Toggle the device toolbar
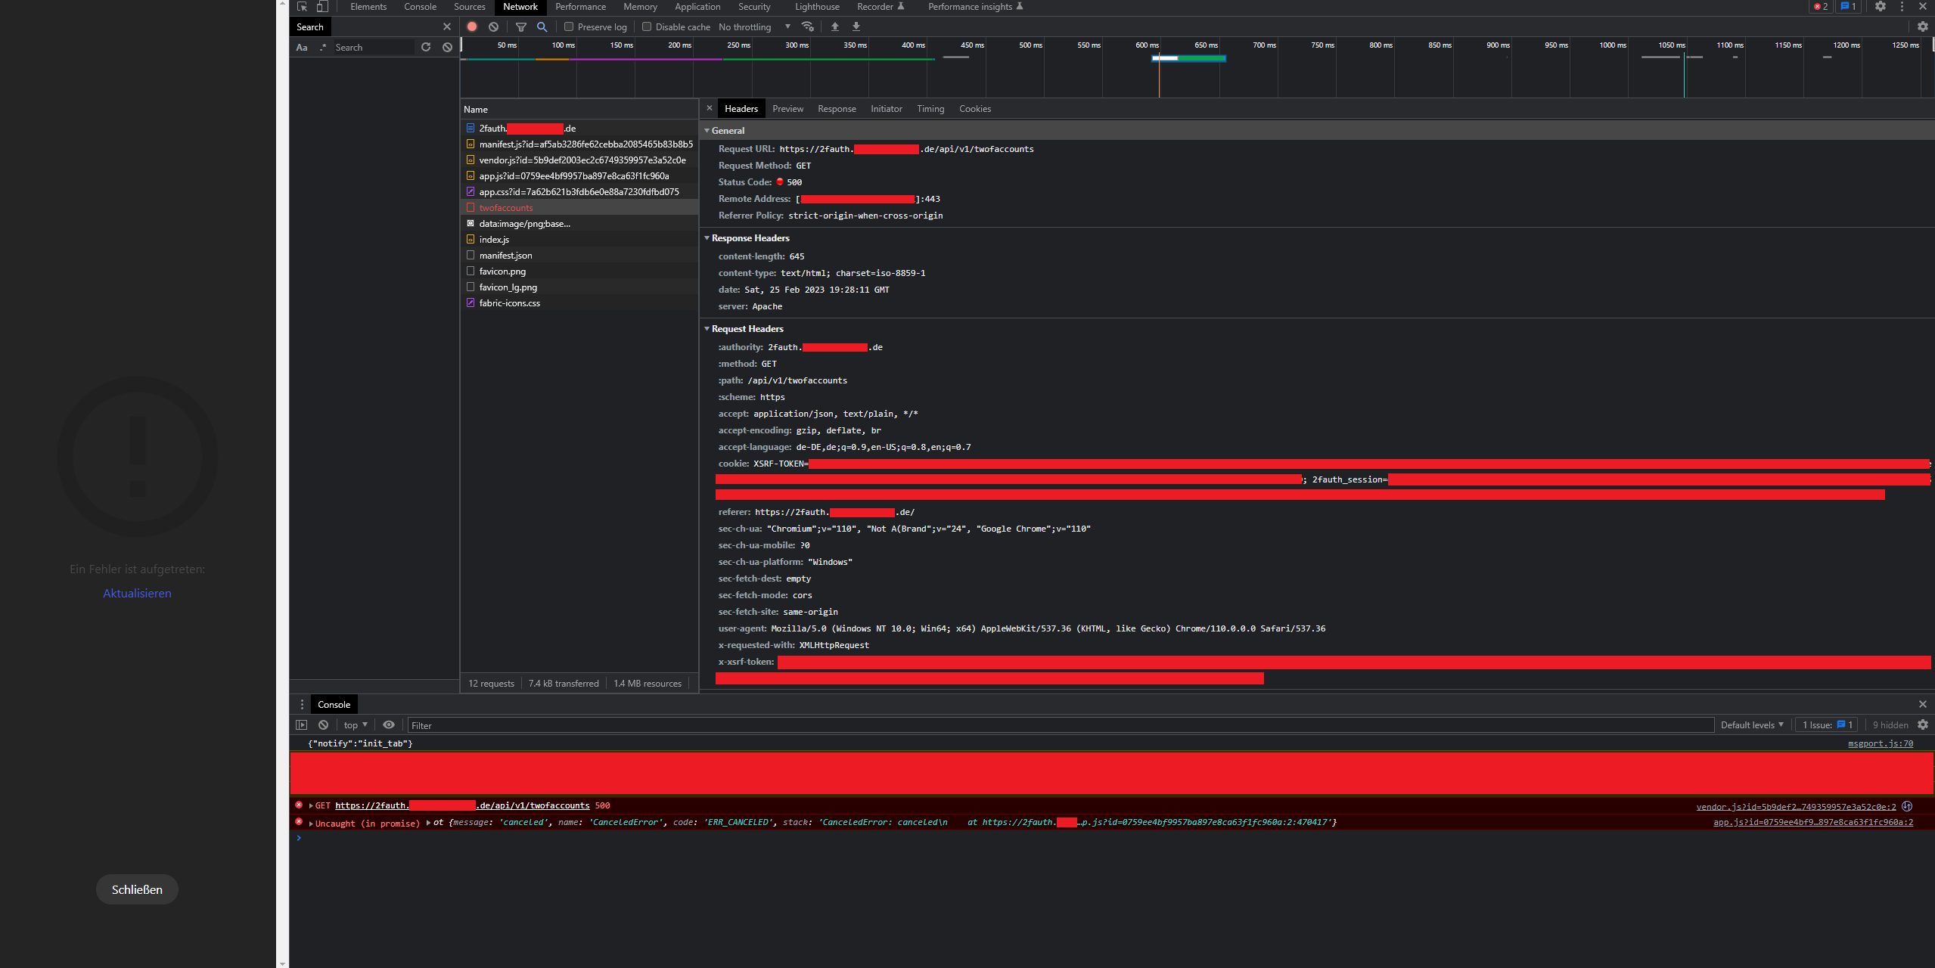Viewport: 1935px width, 968px height. tap(322, 6)
